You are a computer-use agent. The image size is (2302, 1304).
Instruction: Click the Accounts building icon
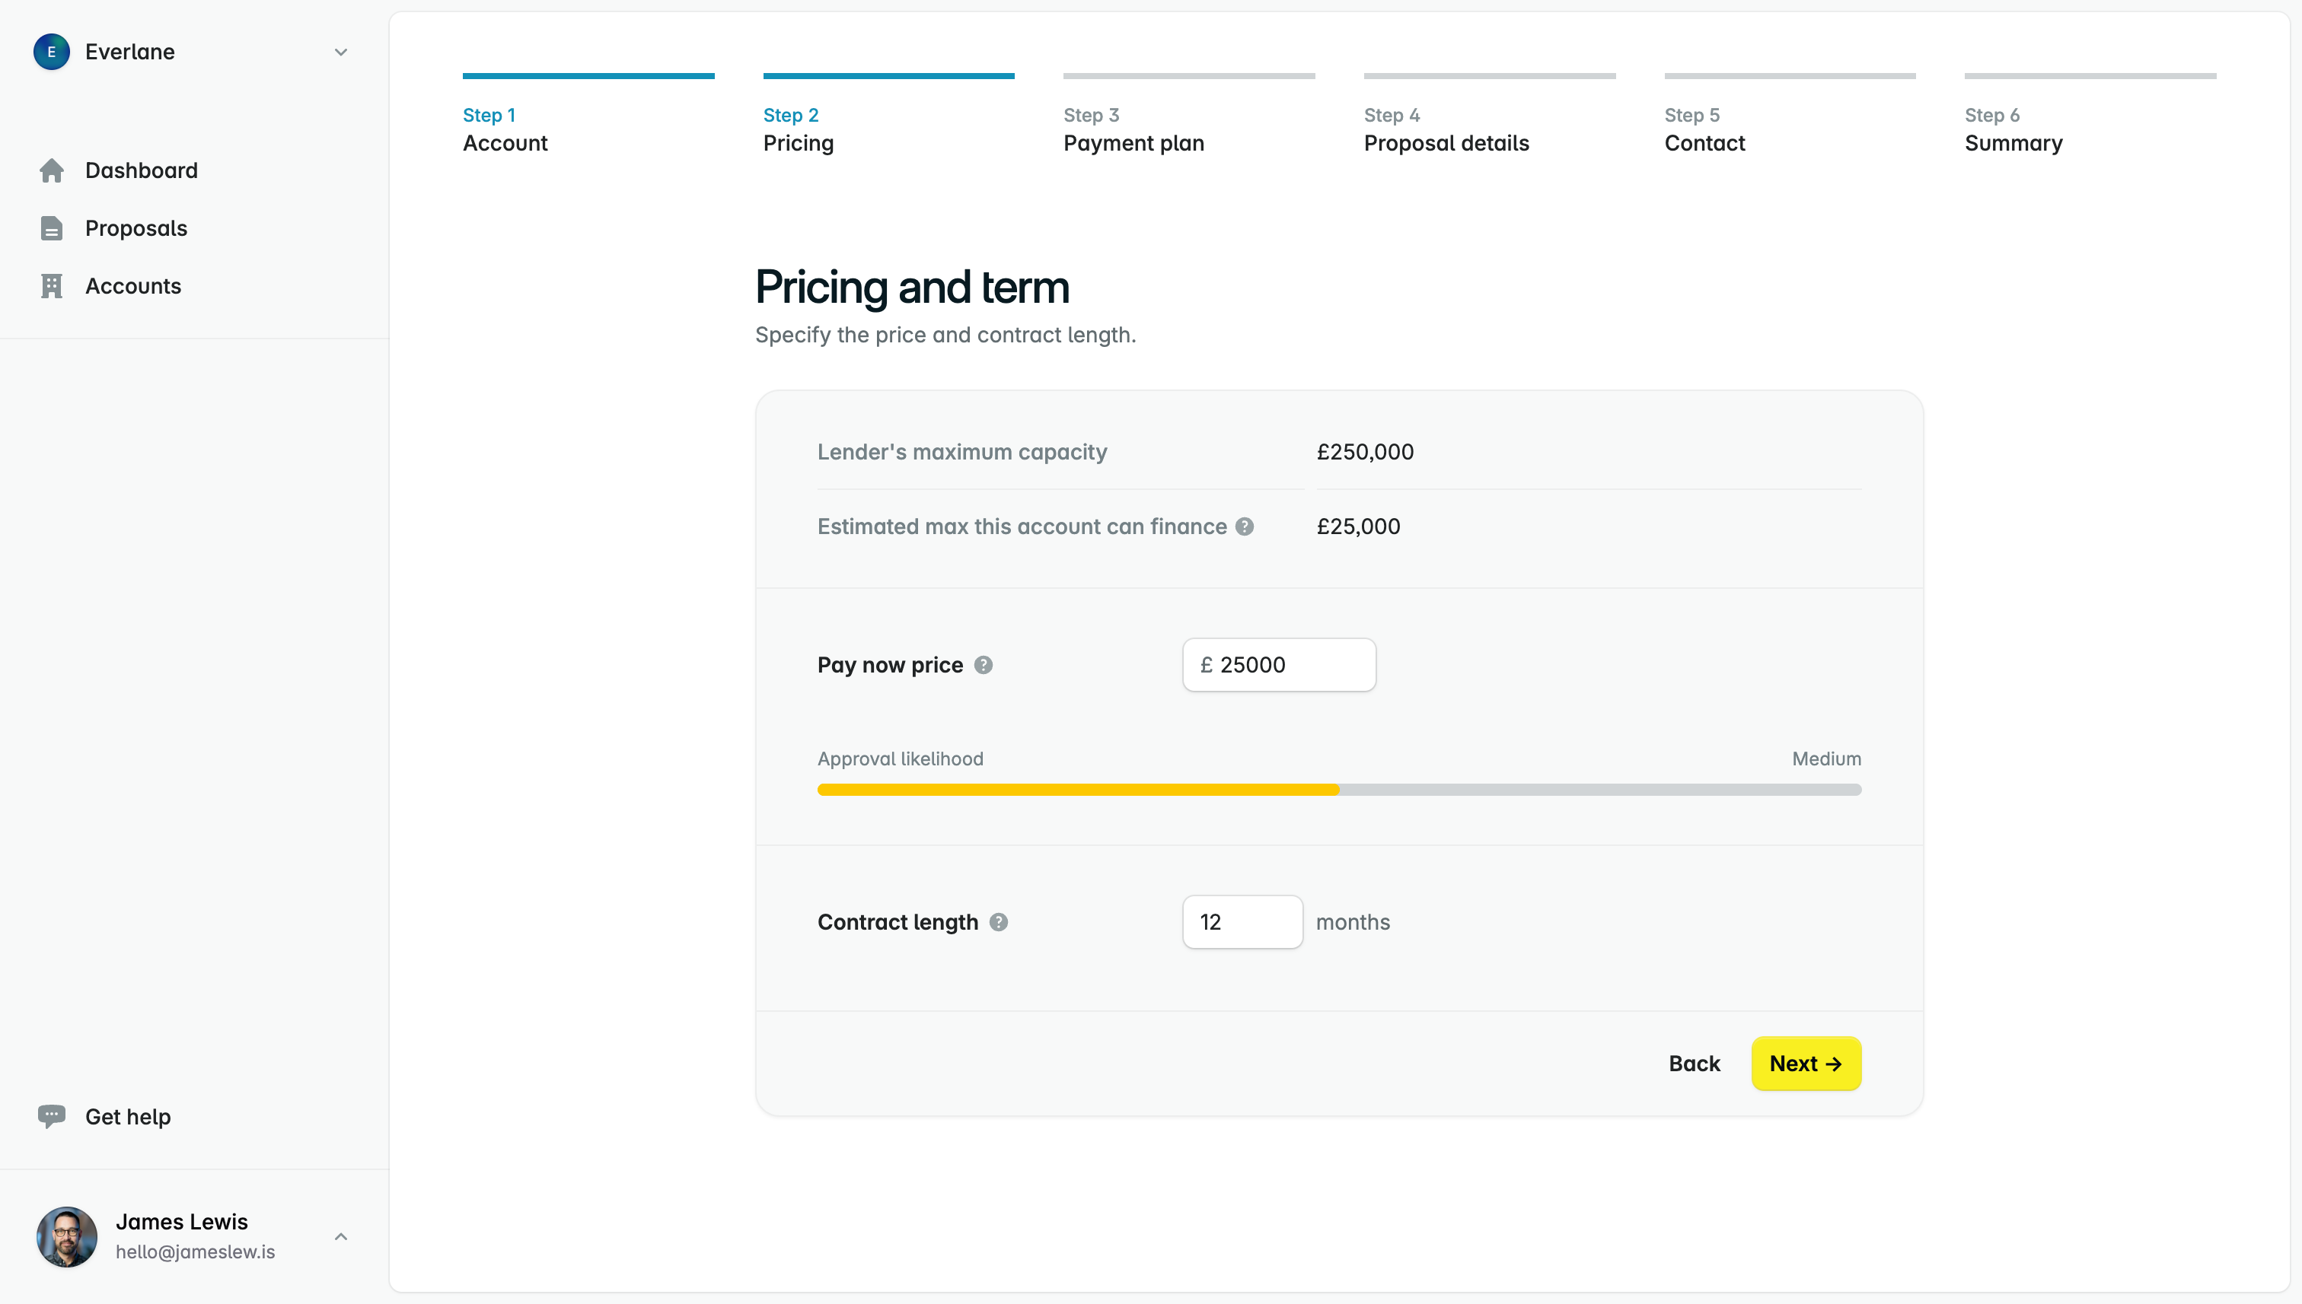51,286
